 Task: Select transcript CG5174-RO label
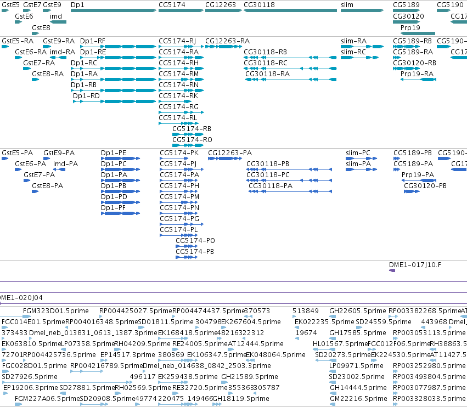(193, 140)
